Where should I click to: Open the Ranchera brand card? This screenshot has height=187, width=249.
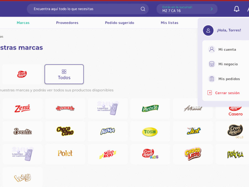tap(65, 108)
